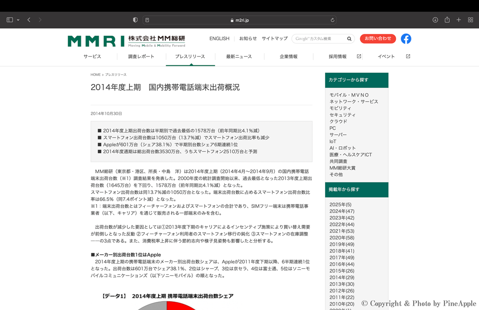Click the back navigation arrow
The image size is (479, 310).
(x=29, y=20)
